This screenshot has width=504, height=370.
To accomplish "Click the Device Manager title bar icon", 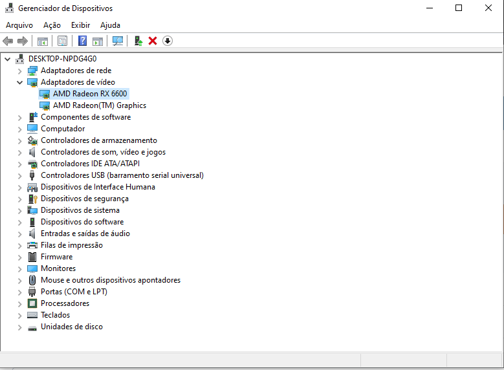I will tap(9, 8).
